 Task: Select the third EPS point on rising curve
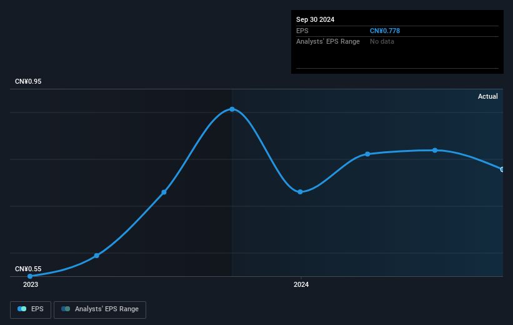tap(164, 192)
